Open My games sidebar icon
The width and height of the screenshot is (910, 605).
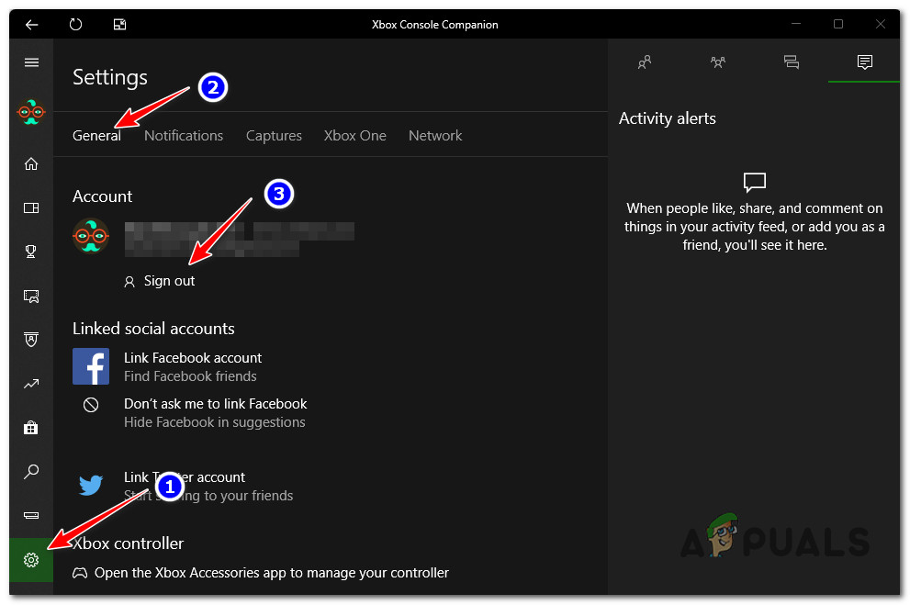pyautogui.click(x=31, y=207)
